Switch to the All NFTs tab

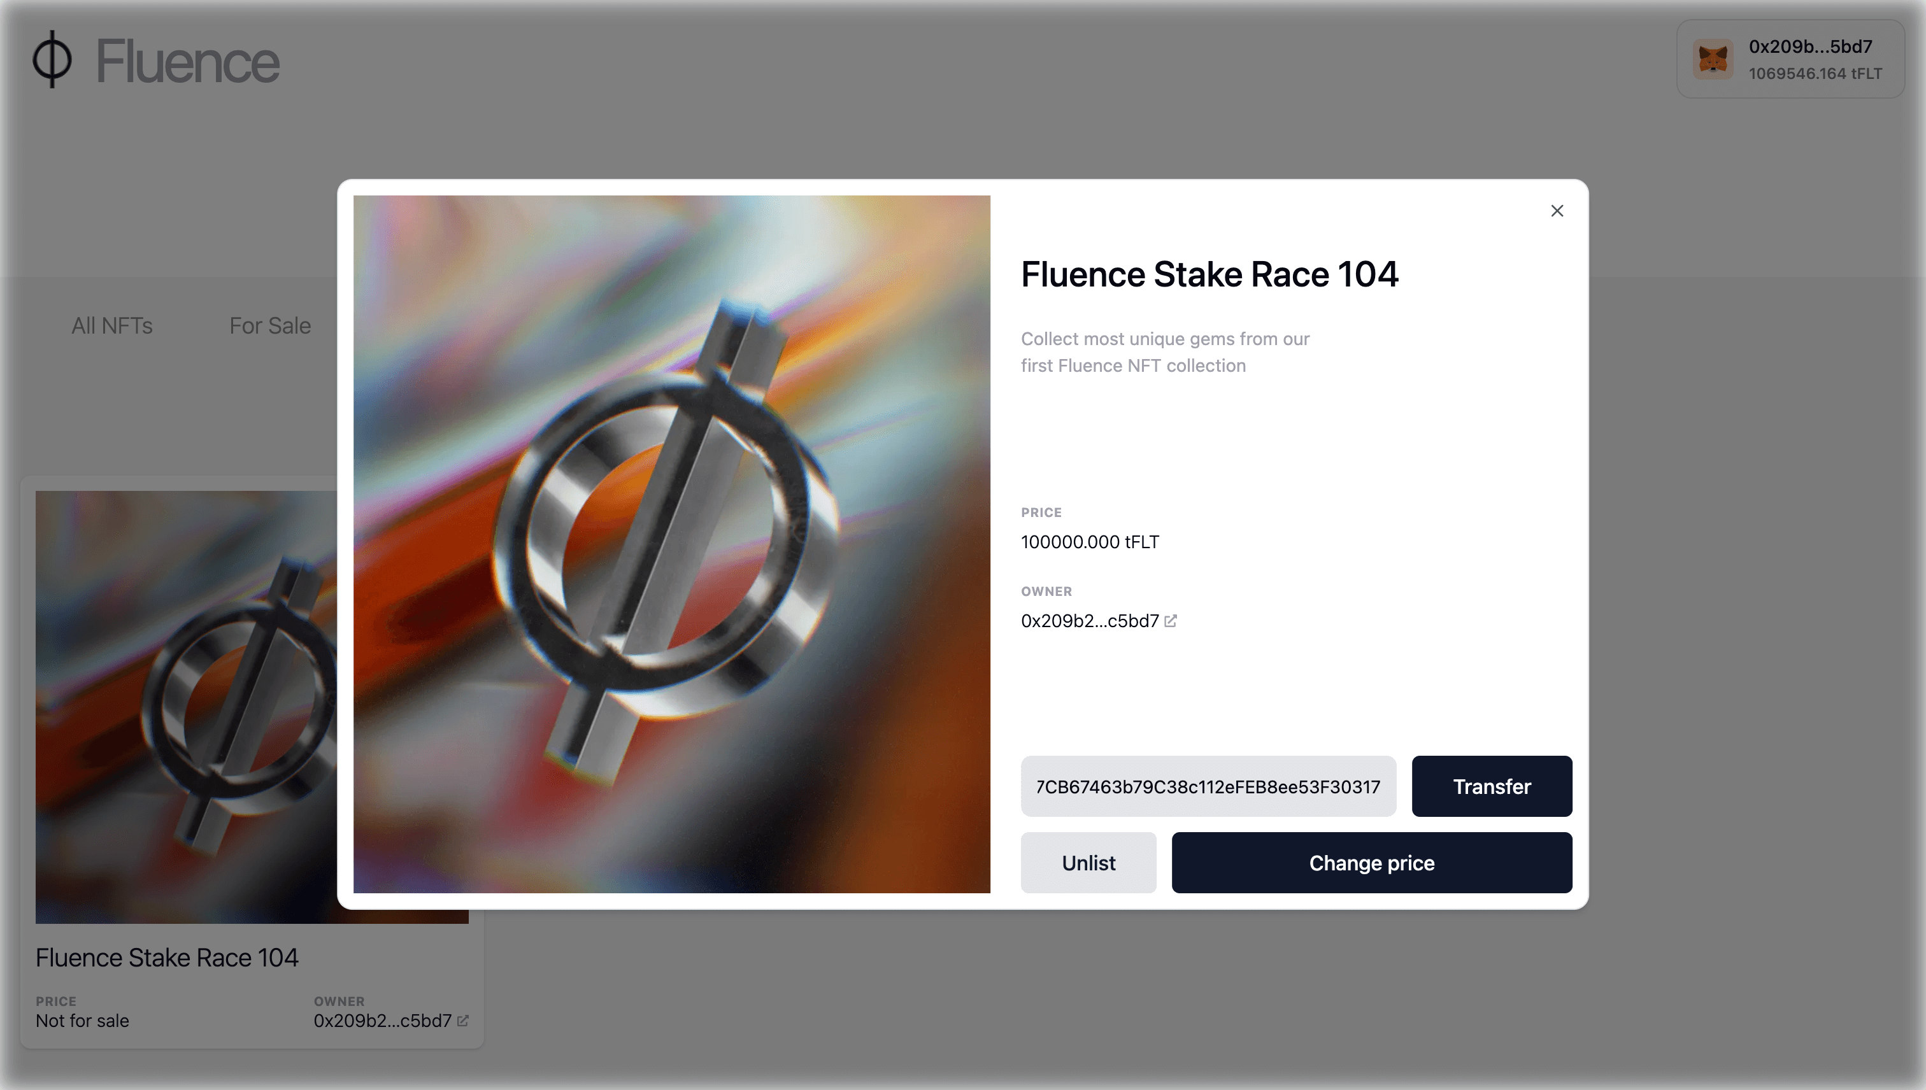click(x=112, y=325)
